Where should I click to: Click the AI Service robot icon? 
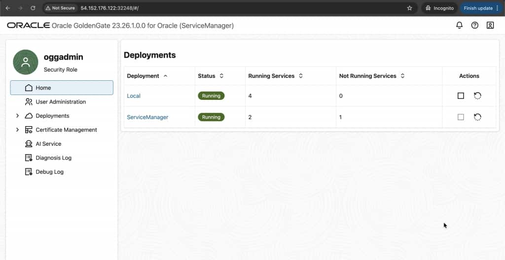(x=29, y=144)
